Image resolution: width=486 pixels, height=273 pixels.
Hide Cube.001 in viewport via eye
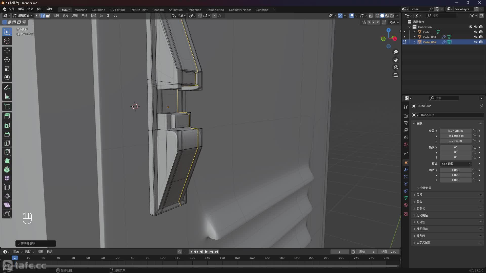pos(476,37)
